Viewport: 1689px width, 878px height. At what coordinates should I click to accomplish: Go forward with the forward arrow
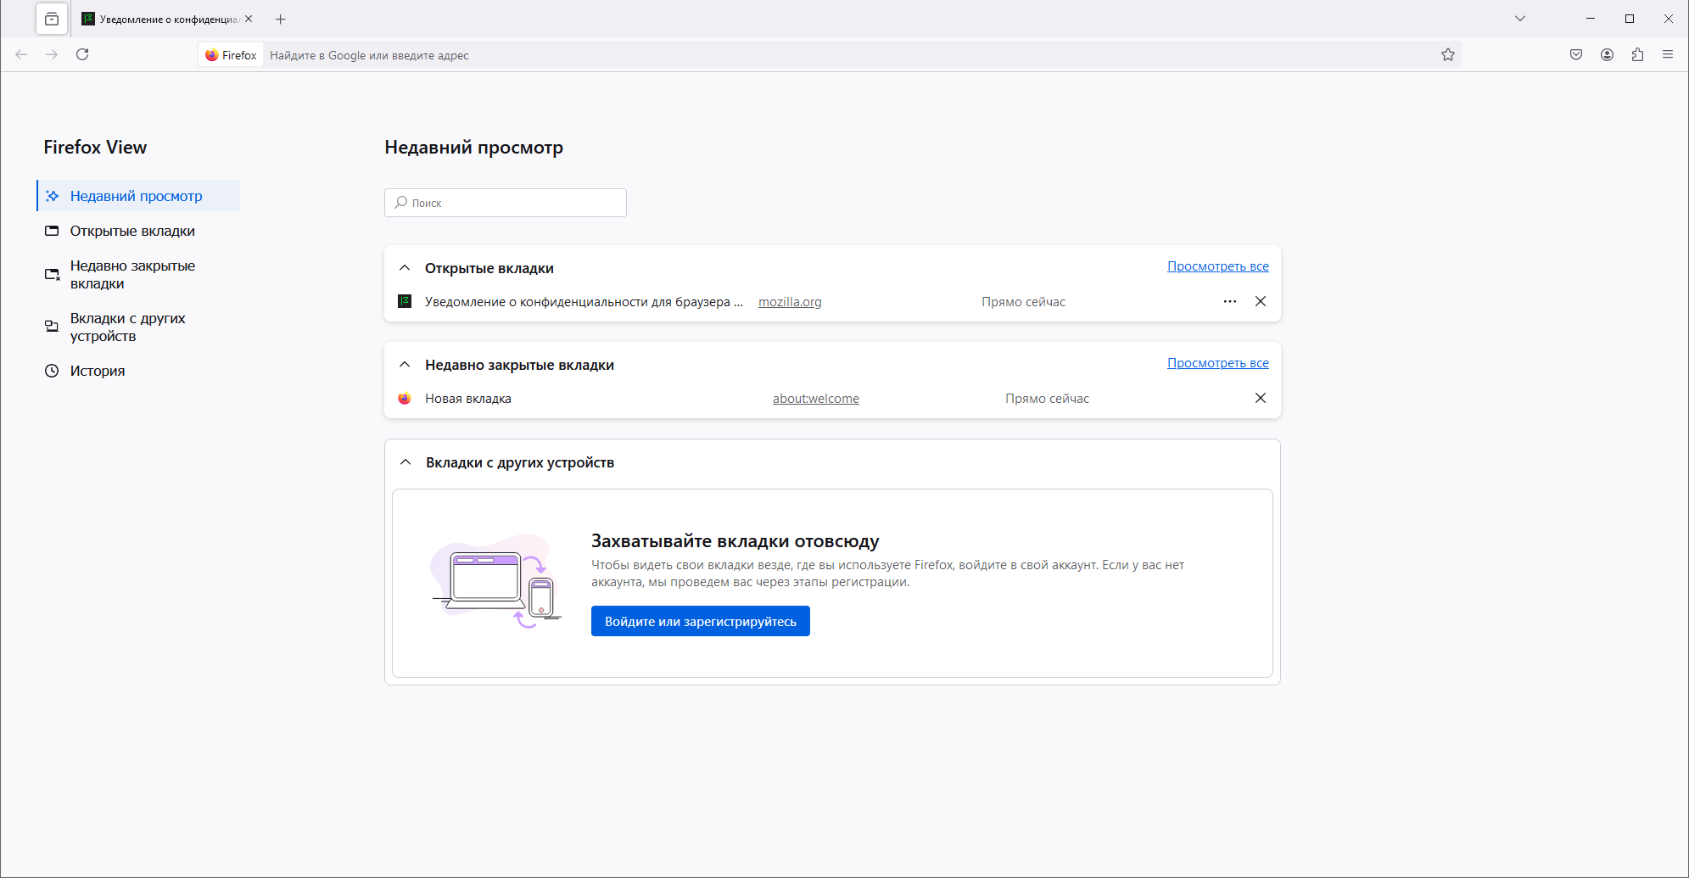pos(52,54)
